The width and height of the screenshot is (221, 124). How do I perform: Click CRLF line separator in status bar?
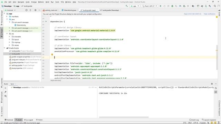(190, 123)
